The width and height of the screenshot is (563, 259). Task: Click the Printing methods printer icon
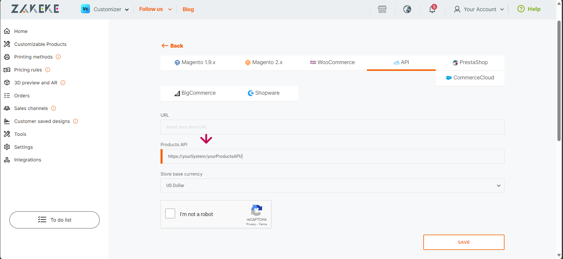pyautogui.click(x=7, y=57)
